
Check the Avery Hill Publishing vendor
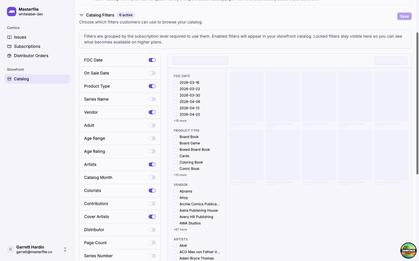tap(175, 217)
